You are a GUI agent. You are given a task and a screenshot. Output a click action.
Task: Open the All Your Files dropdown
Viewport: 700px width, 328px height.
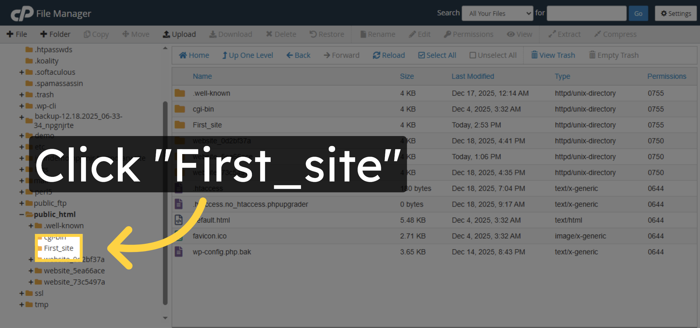pos(498,13)
